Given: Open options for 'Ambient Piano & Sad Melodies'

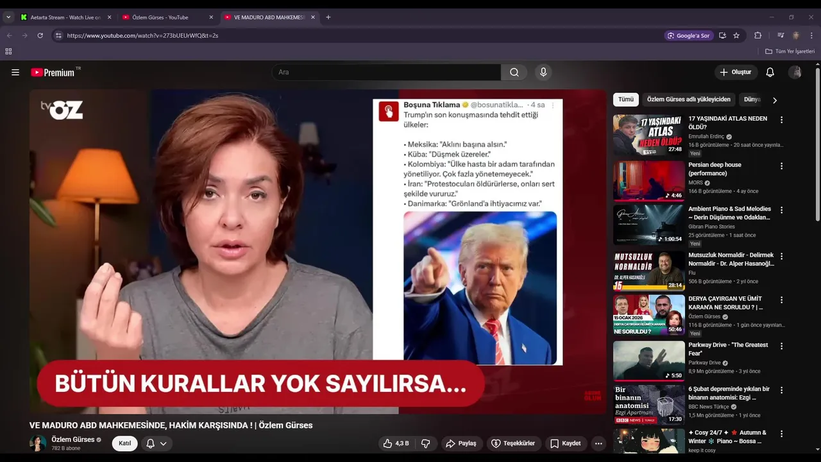Looking at the screenshot, I should coord(781,210).
